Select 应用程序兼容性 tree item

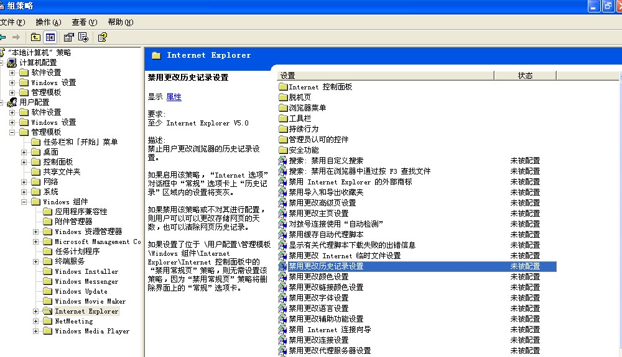81,212
